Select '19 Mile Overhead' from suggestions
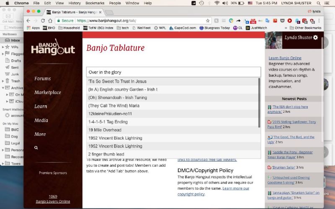335x209 pixels. click(173, 130)
